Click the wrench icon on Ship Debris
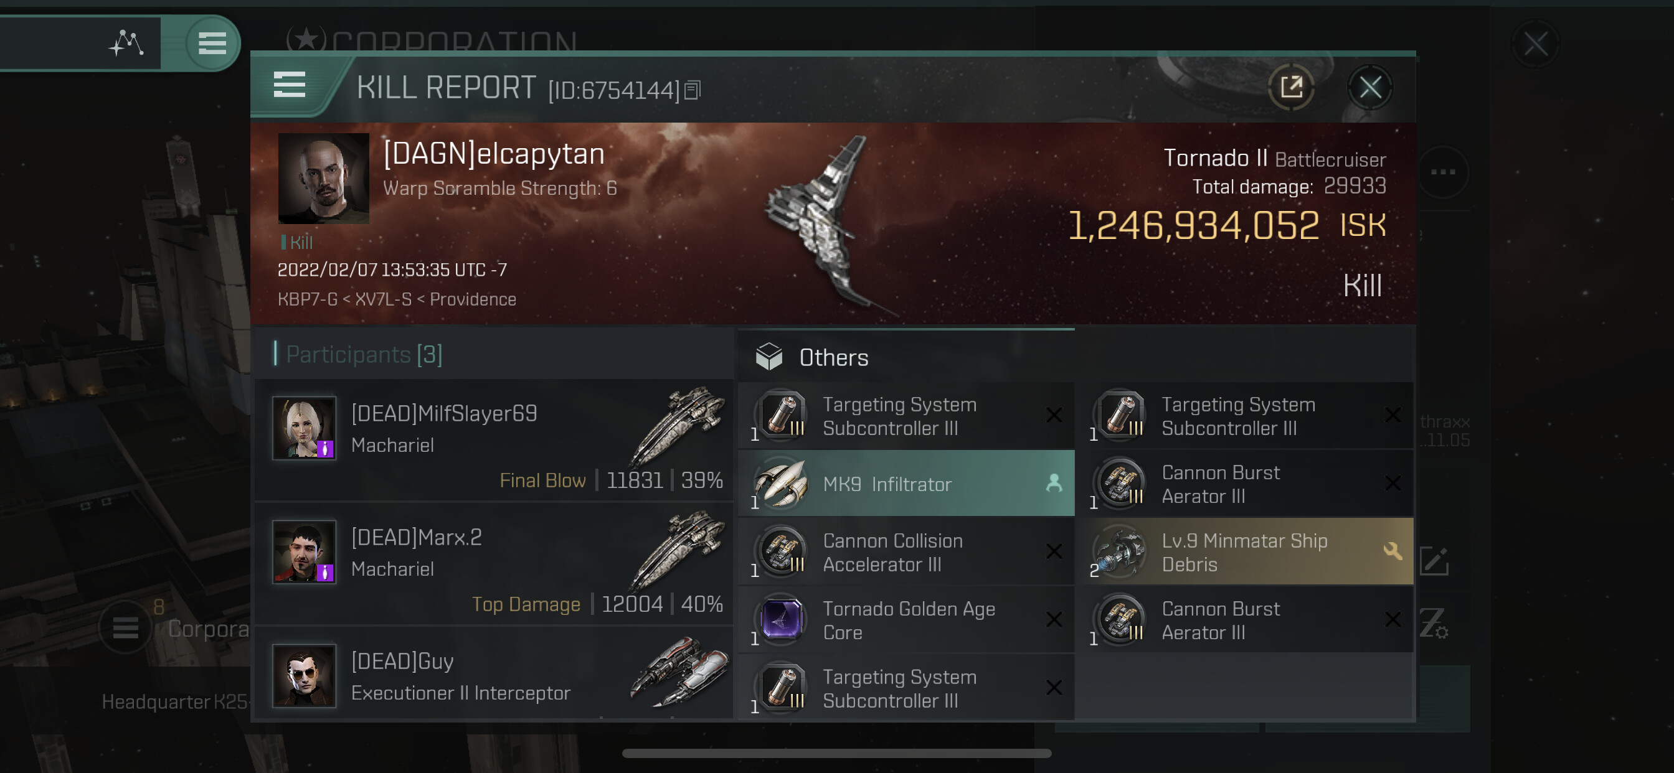Screen dimensions: 1674x773 (1392, 551)
